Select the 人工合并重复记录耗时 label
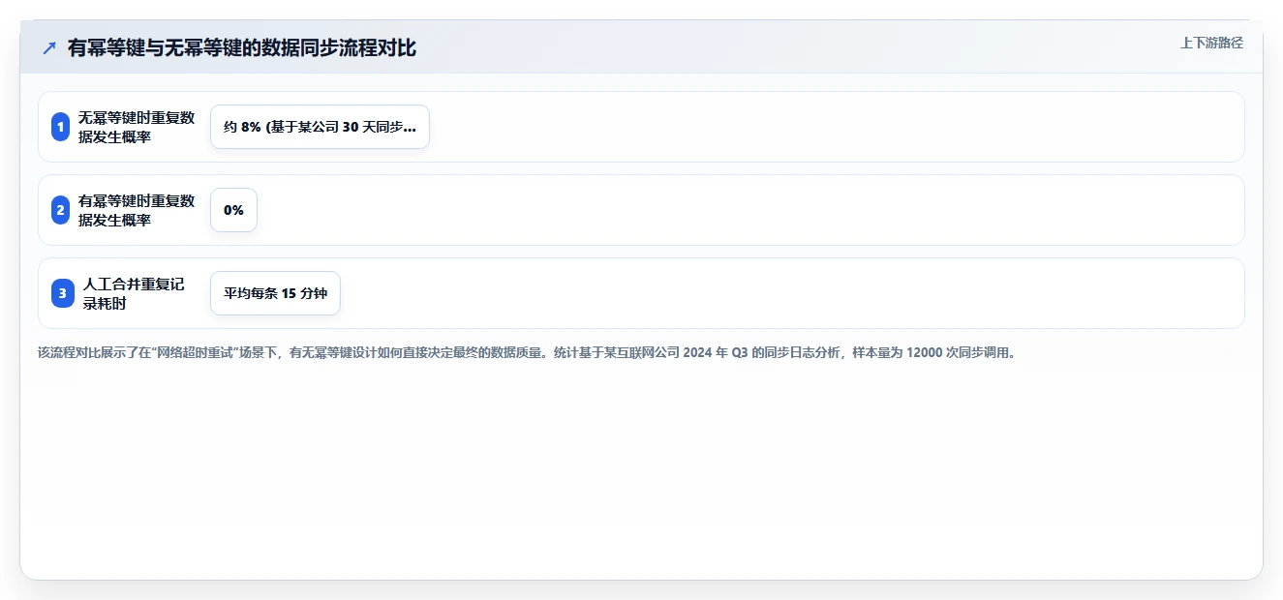This screenshot has width=1283, height=600. (x=134, y=293)
